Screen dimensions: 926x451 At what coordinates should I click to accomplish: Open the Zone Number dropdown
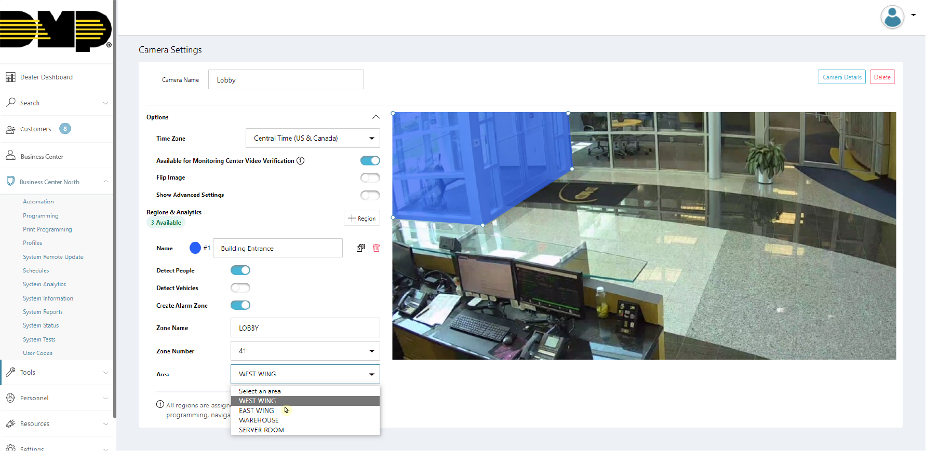305,351
